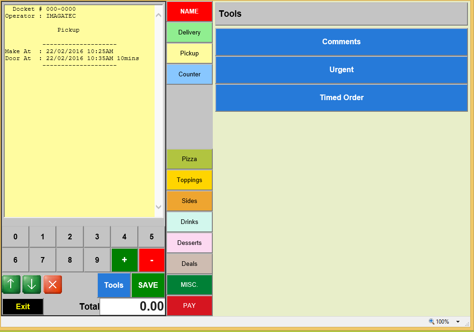The width and height of the screenshot is (474, 332).
Task: Open the zoom level dropdown arrow
Action: pyautogui.click(x=458, y=322)
